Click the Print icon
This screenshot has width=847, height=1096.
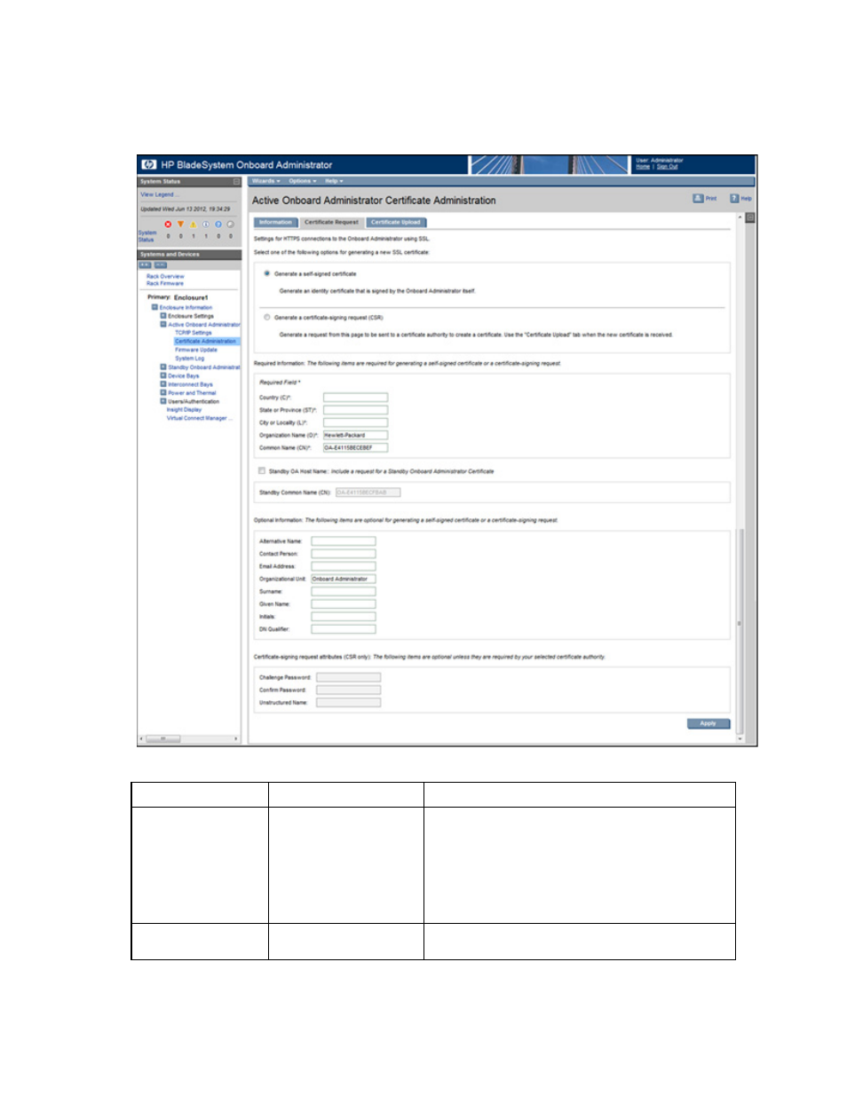pyautogui.click(x=698, y=198)
